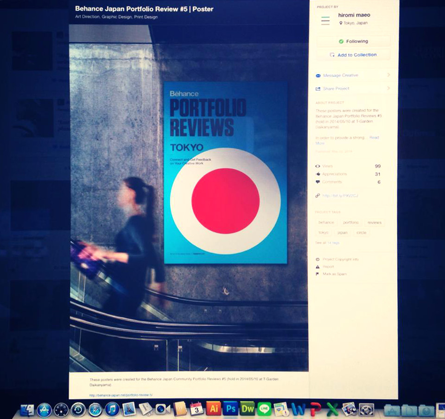This screenshot has height=419, width=445.
Task: Click the Print Design field under the title
Action: pyautogui.click(x=146, y=17)
